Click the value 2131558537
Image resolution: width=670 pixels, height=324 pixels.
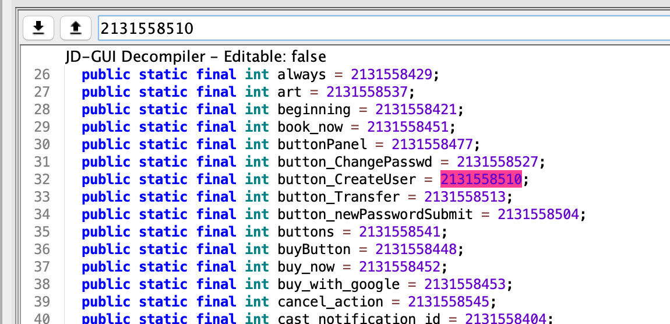368,92
